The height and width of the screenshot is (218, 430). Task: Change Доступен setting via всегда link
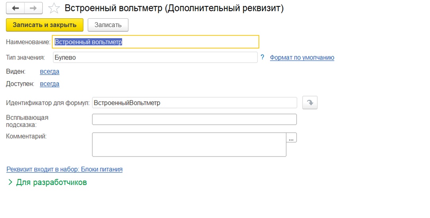pos(50,84)
